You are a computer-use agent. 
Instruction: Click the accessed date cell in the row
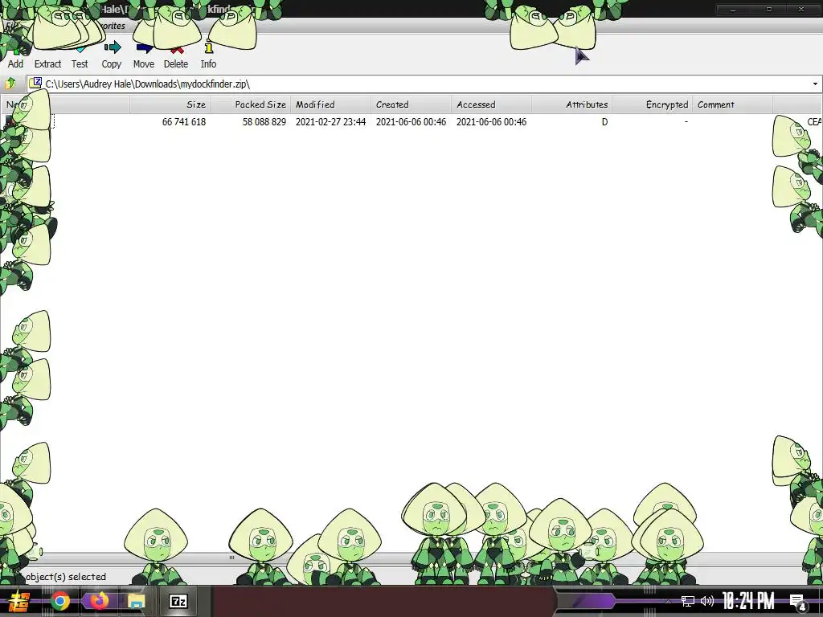491,122
